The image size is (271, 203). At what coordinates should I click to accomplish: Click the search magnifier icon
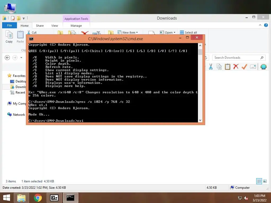(262, 58)
